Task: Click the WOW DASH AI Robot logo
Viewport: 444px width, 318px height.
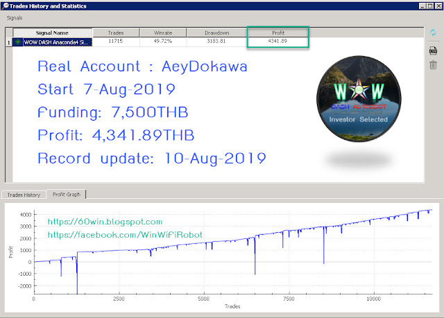Action: pos(359,98)
